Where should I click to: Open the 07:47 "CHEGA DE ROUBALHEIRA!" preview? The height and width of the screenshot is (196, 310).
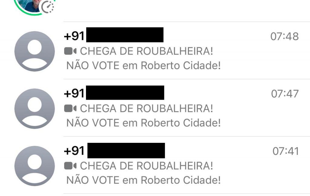(x=146, y=108)
